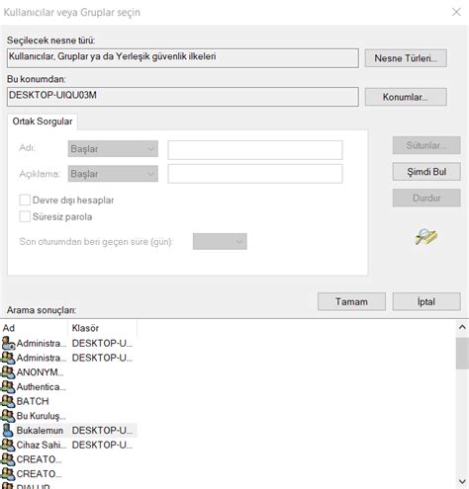Click the DESKTOP-U... cell beside Bukalemun
This screenshot has width=469, height=489.
point(102,431)
